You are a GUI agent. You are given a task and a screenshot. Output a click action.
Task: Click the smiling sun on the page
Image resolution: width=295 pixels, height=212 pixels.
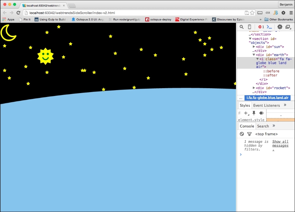tap(46, 56)
